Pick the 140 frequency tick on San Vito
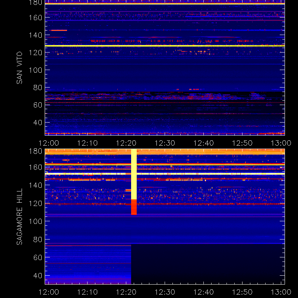298x298 pixels. tap(35, 35)
